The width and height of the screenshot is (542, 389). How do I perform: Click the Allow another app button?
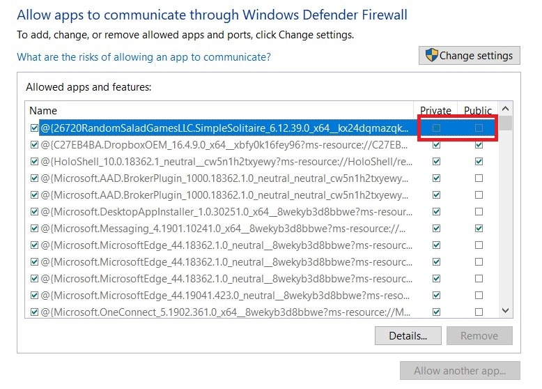coord(460,371)
